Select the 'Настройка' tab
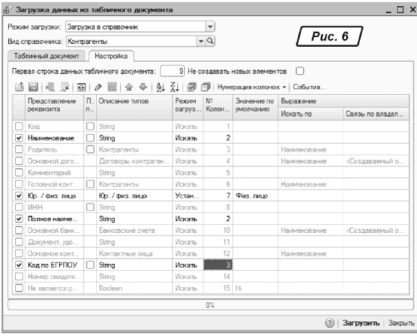The height and width of the screenshot is (336, 417). (111, 56)
